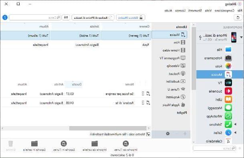The height and width of the screenshot is (158, 244).
Task: Click the Cerca search field in the toolbar
Action: (35, 18)
